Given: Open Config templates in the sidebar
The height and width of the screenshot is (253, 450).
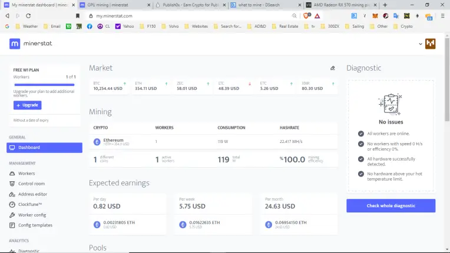Looking at the screenshot, I should click(35, 225).
